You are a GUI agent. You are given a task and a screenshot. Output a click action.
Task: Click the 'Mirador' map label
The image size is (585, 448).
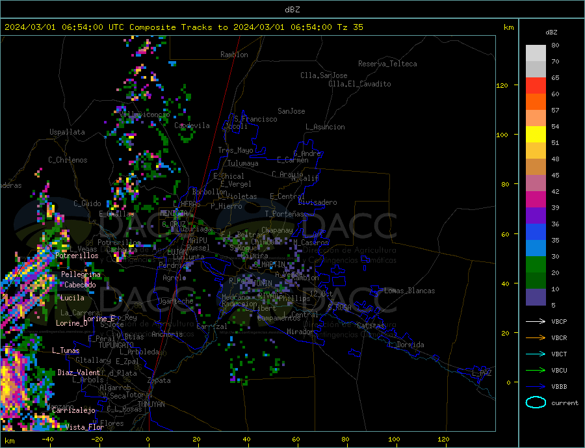tap(300, 332)
